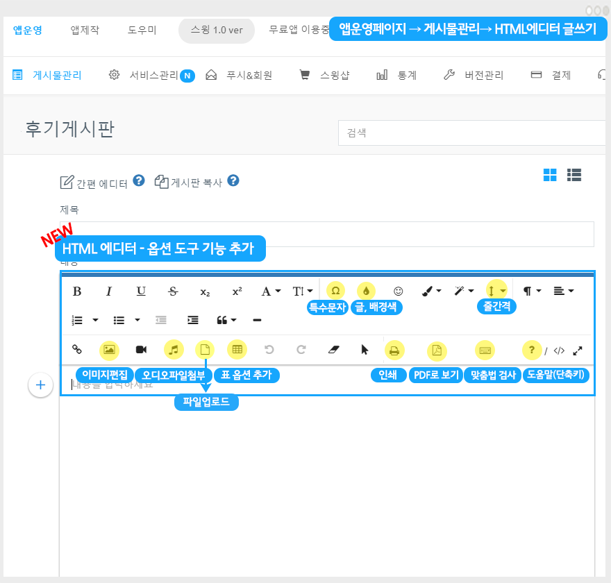The width and height of the screenshot is (611, 583).
Task: Attach an audio file using the music note icon
Action: click(x=174, y=350)
